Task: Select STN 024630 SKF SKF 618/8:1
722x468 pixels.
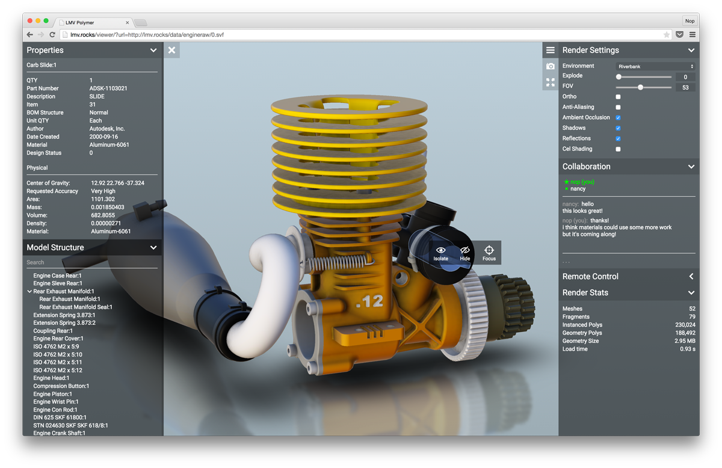Action: 71,425
